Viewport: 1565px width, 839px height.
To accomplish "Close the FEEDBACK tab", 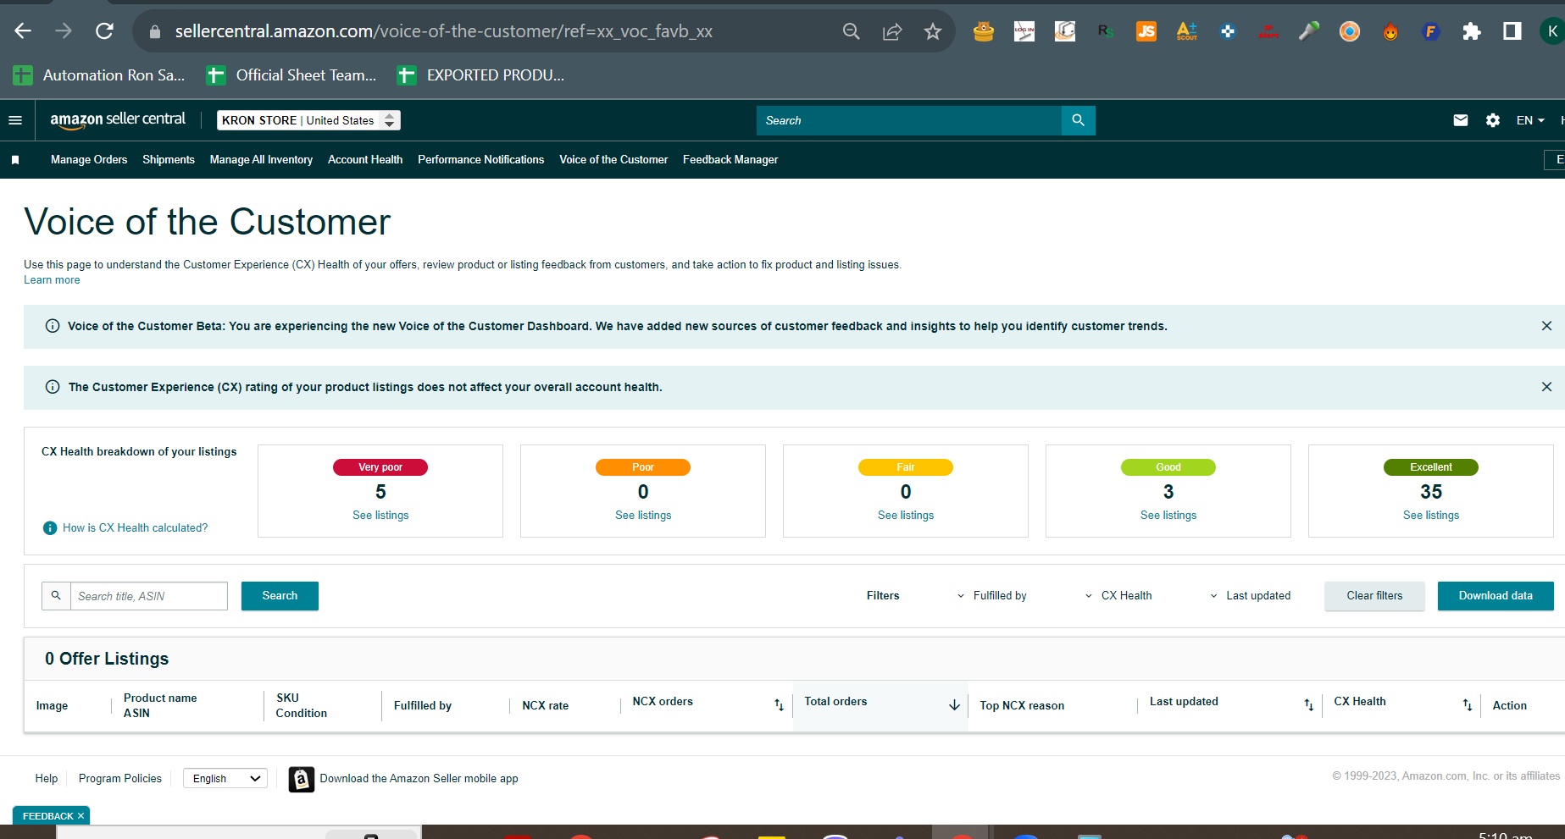I will point(80,816).
